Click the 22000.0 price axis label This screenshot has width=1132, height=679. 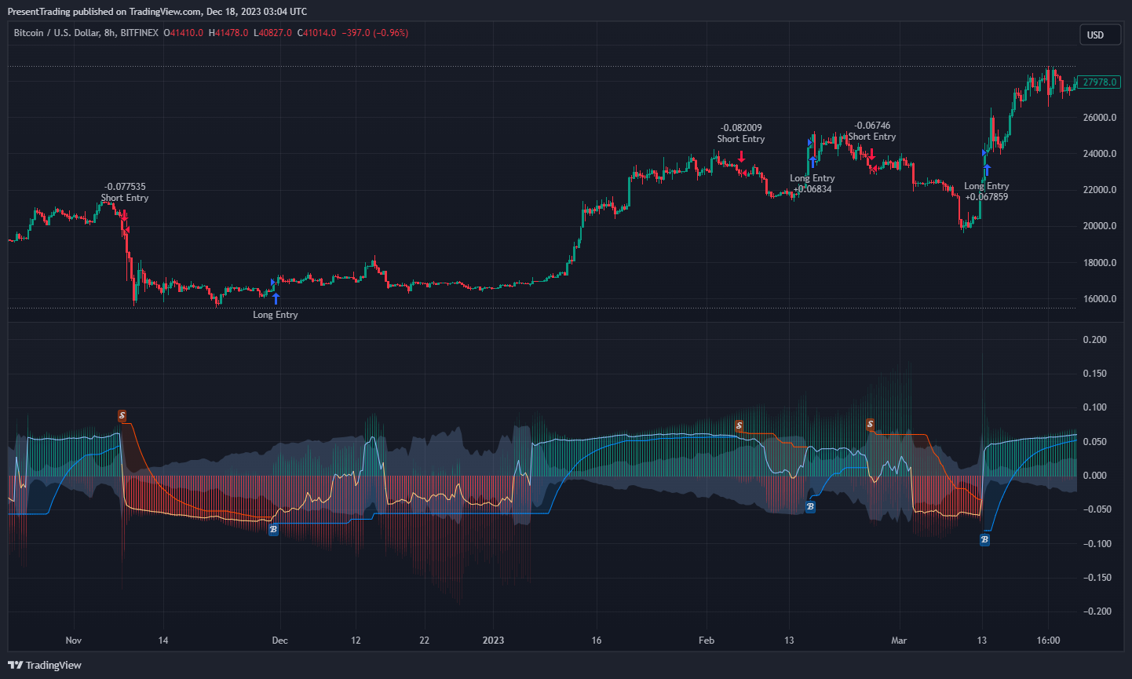[x=1100, y=190]
